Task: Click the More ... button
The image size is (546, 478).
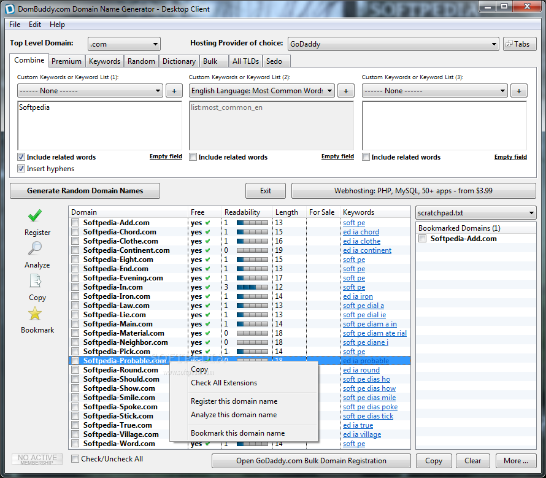Action: [x=516, y=461]
